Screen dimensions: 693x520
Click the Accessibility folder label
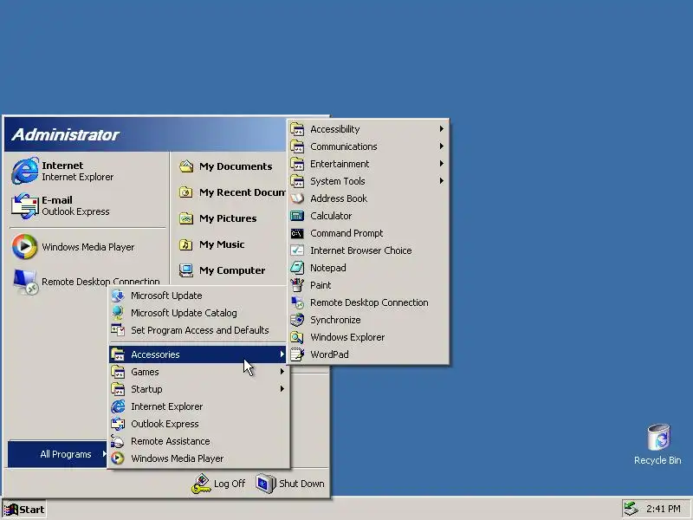[x=334, y=129]
